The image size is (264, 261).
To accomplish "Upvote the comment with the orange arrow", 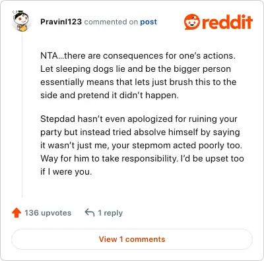I will (x=16, y=213).
